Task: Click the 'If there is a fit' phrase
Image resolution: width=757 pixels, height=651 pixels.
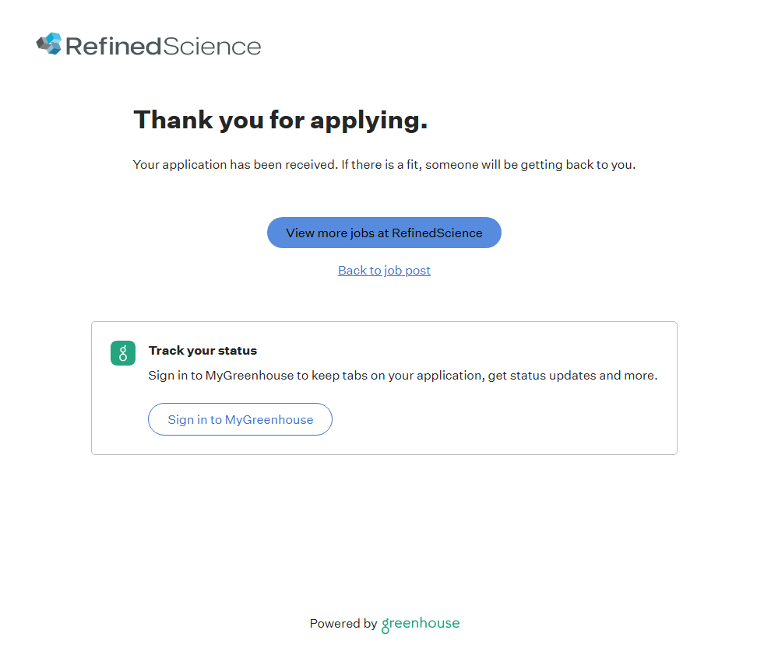Action: [x=381, y=165]
